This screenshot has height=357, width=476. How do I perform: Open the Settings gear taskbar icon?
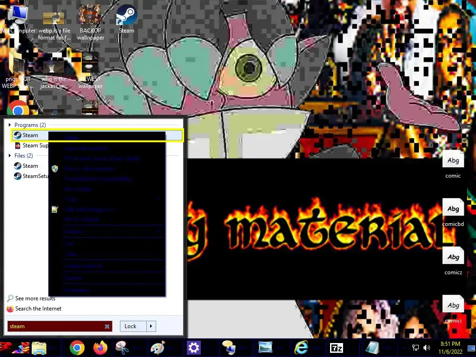[x=194, y=348]
